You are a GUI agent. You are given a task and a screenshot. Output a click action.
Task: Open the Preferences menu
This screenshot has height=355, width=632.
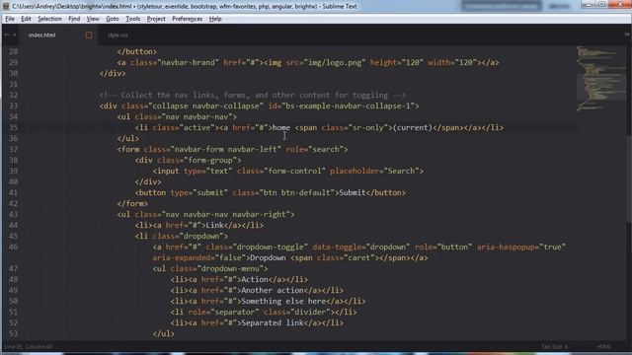pos(187,19)
